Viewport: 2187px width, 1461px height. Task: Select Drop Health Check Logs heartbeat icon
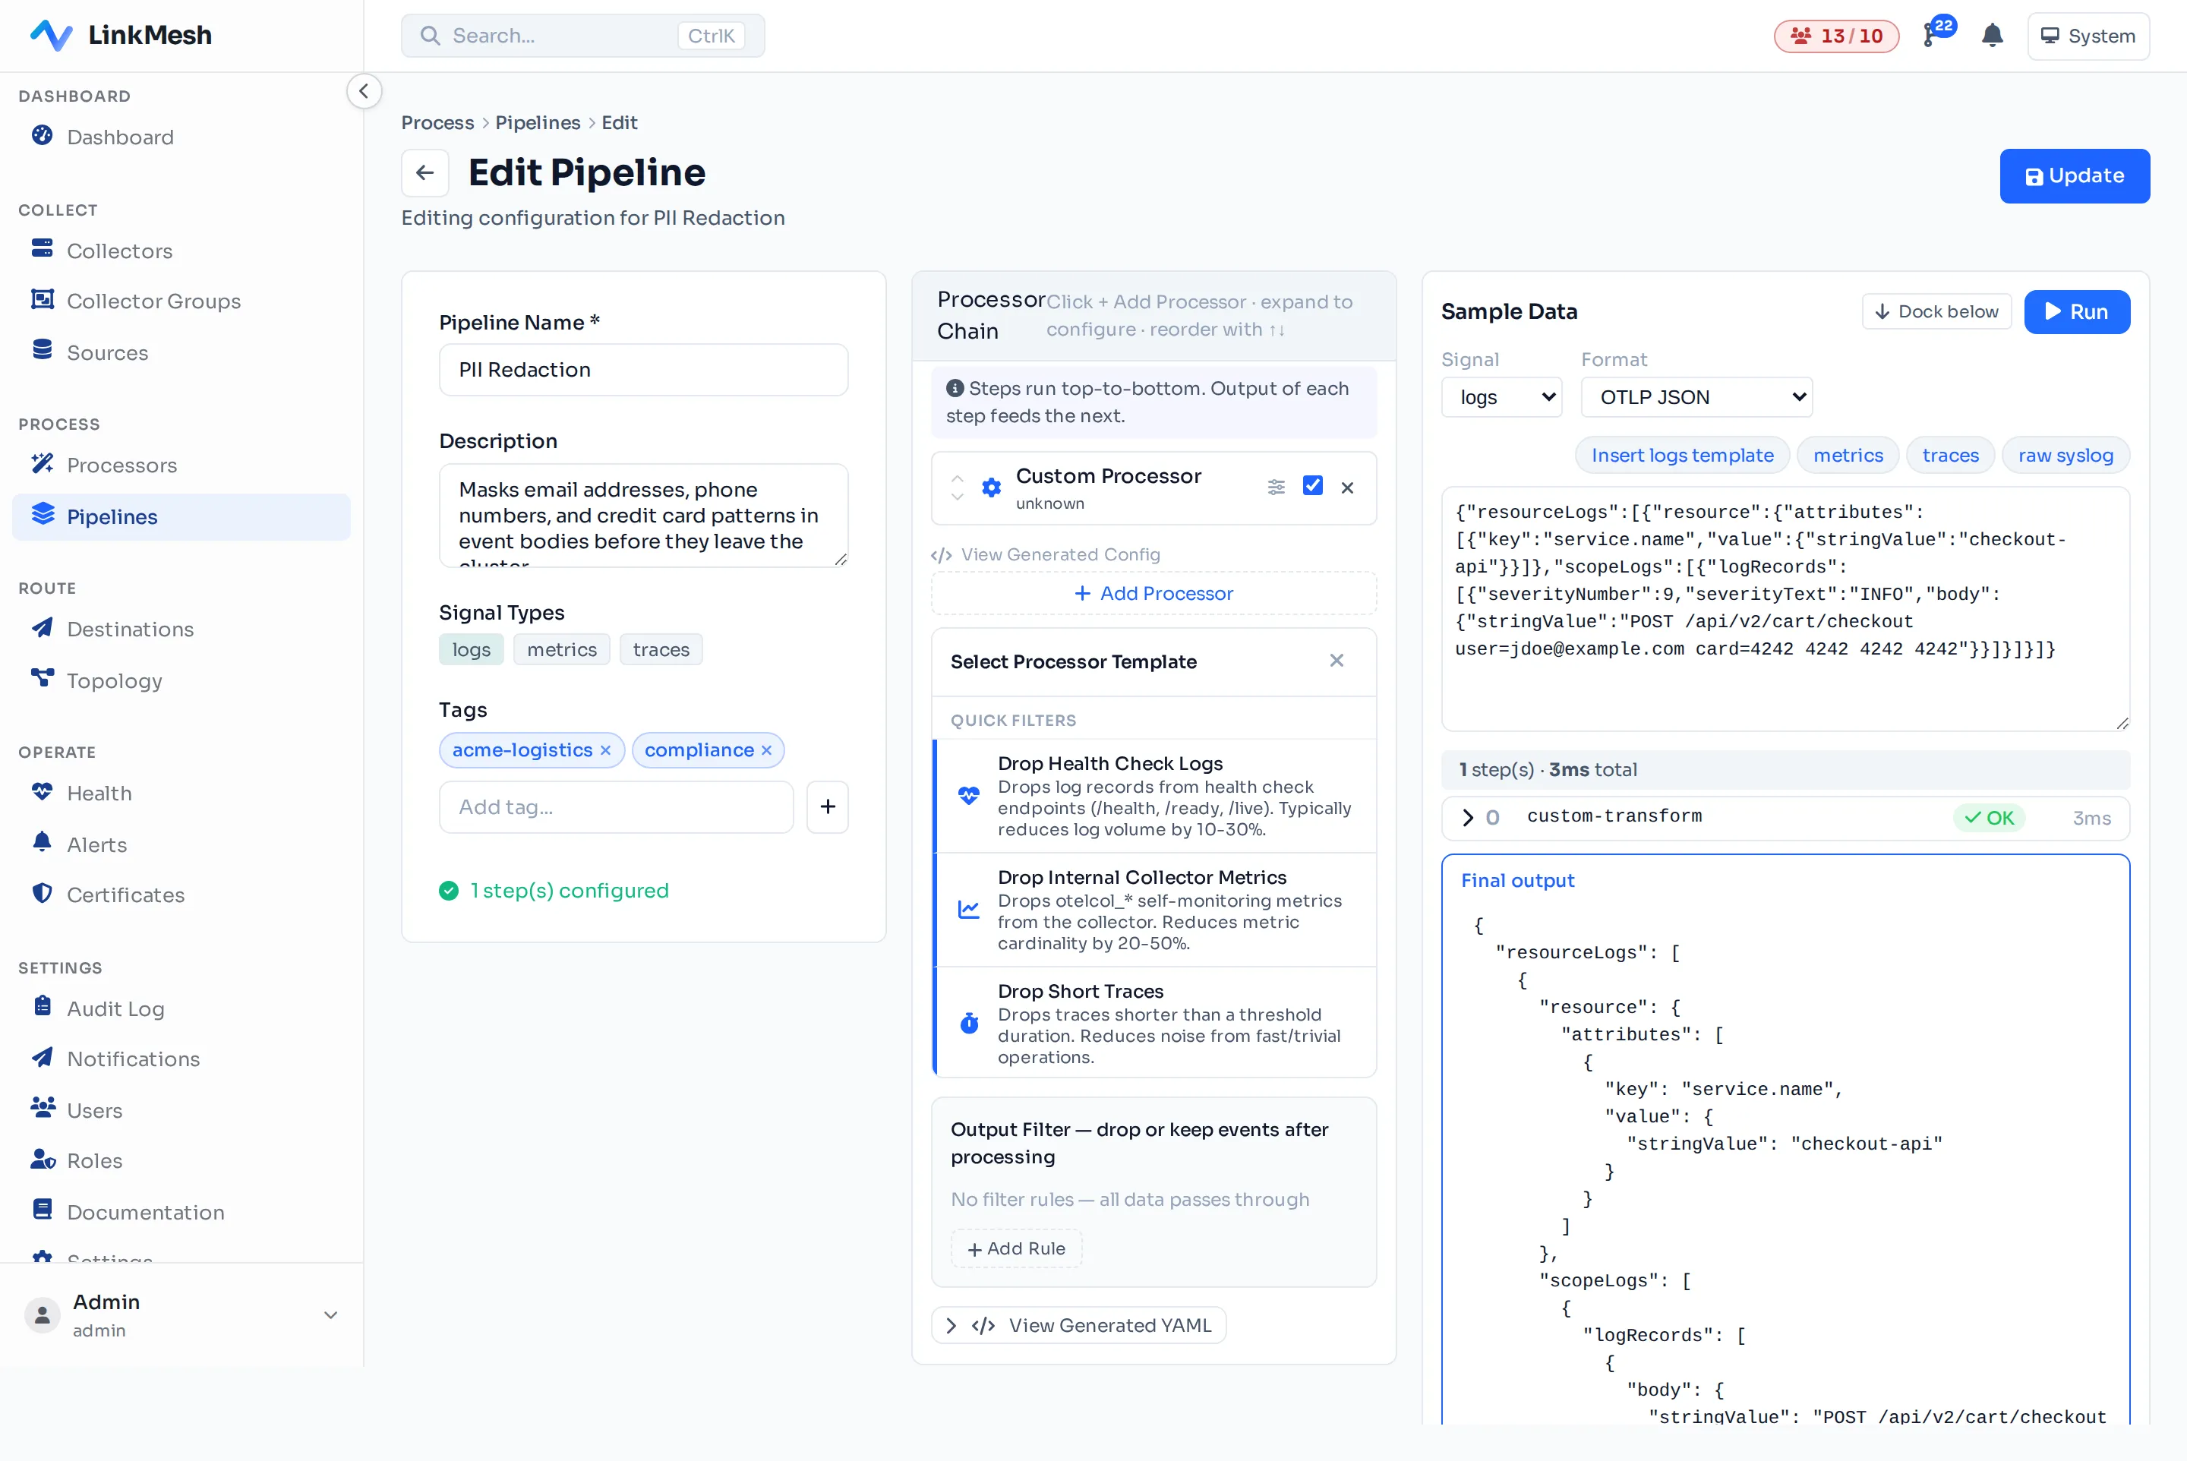pyautogui.click(x=969, y=796)
